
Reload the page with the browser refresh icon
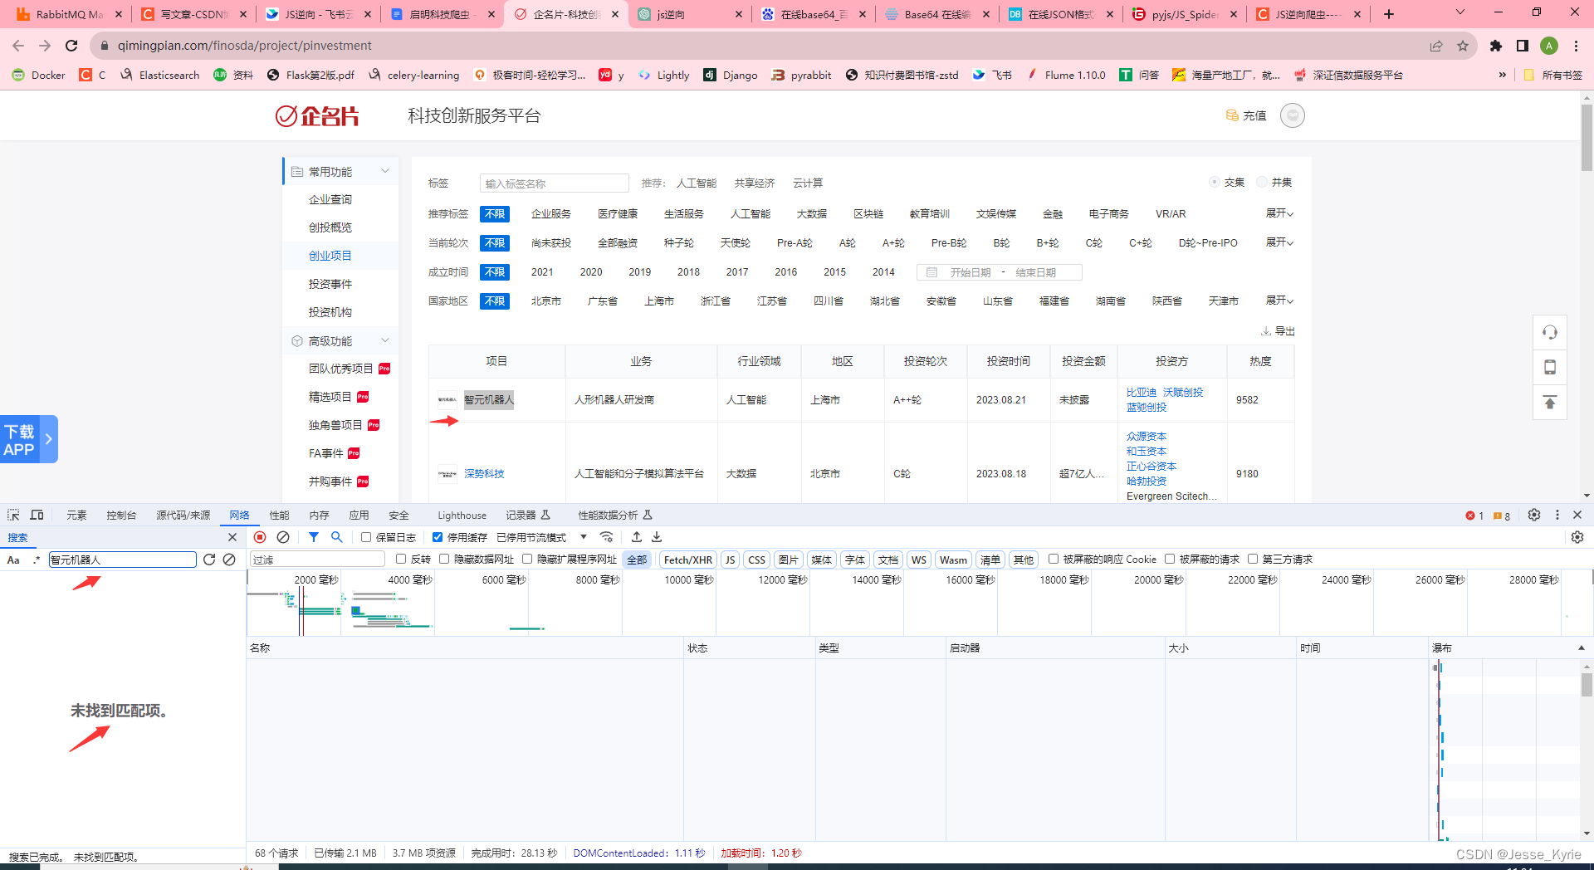(x=71, y=46)
